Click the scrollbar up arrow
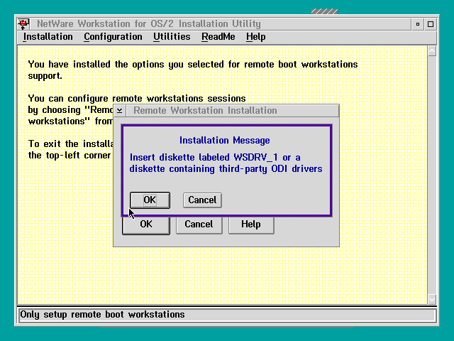Image resolution: width=454 pixels, height=341 pixels. pos(432,51)
